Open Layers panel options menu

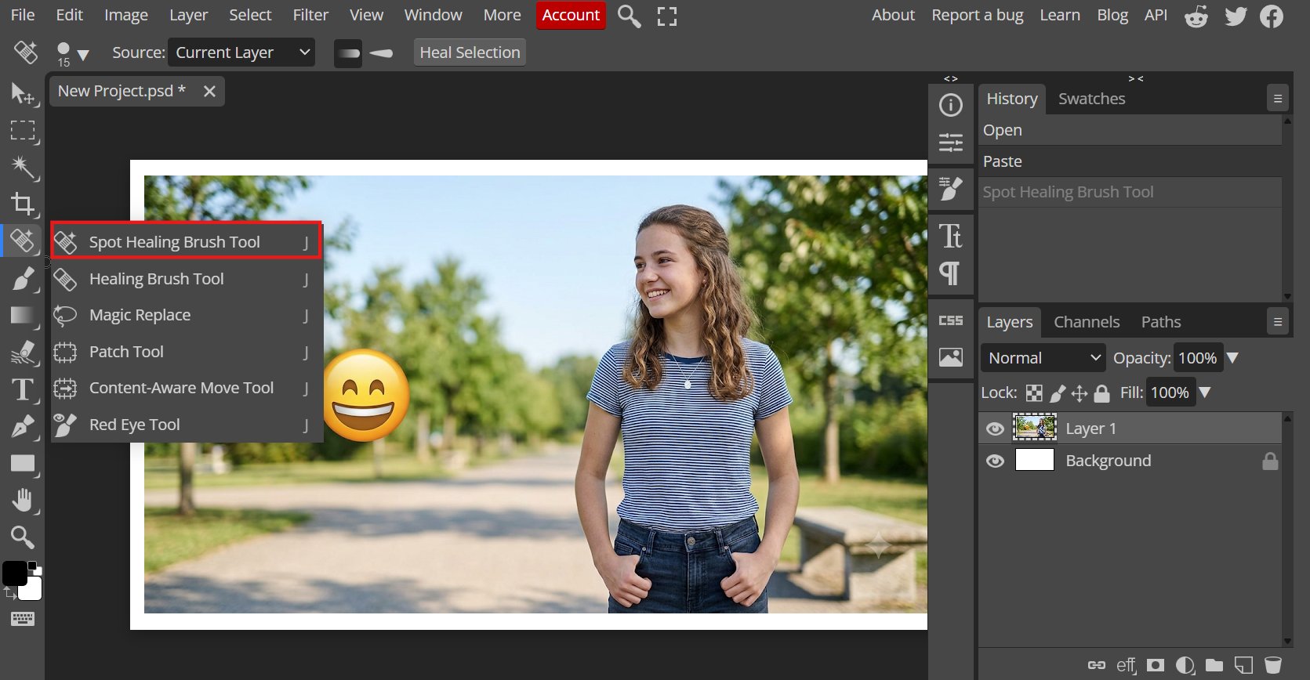(1278, 322)
